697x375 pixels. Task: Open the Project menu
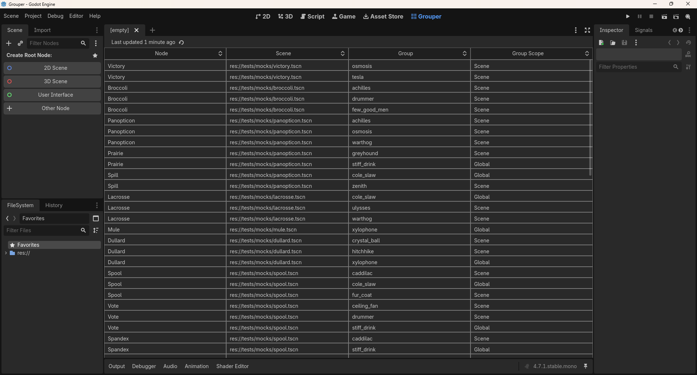pyautogui.click(x=33, y=16)
